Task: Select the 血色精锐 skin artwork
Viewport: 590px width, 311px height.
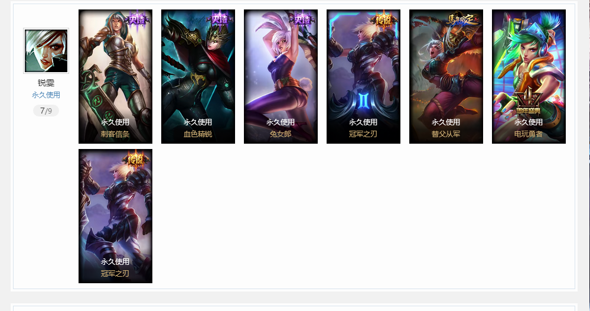Action: 198,76
